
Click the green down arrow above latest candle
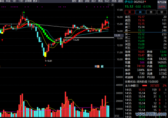pyautogui.click(x=107, y=17)
